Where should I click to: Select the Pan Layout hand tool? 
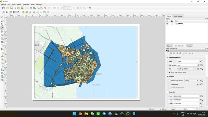(2, 18)
